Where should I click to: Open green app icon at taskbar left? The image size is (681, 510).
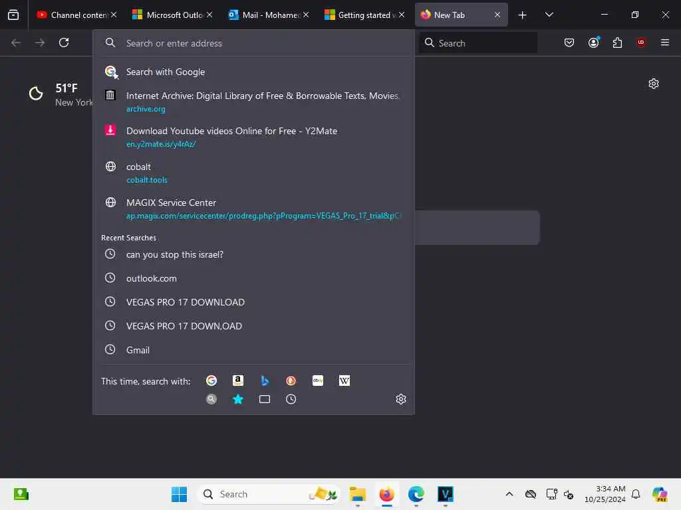[x=21, y=494]
